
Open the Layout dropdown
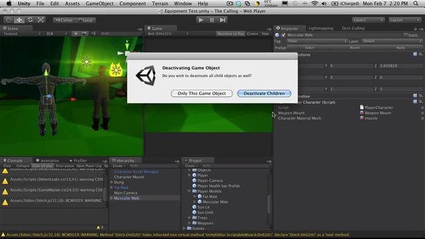click(404, 20)
